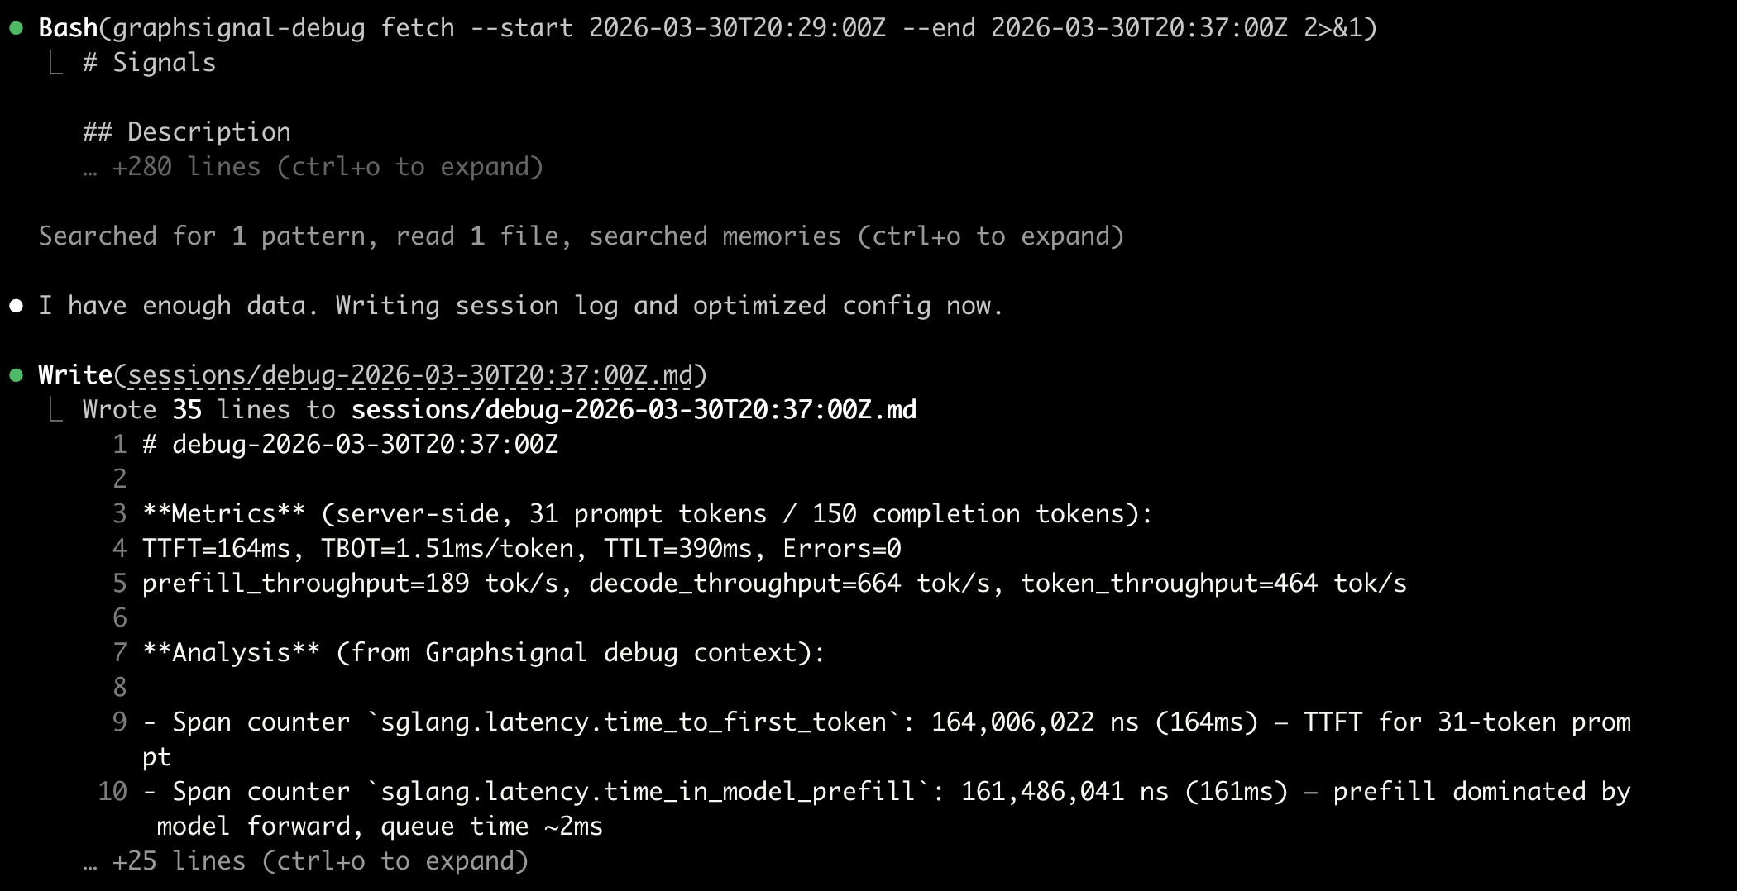Click the Write tool name

[75, 375]
